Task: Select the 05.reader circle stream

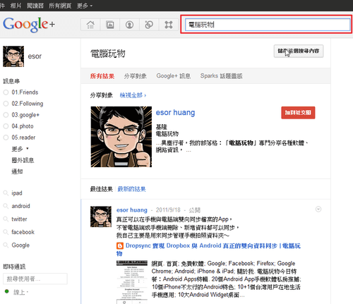Action: pos(23,138)
